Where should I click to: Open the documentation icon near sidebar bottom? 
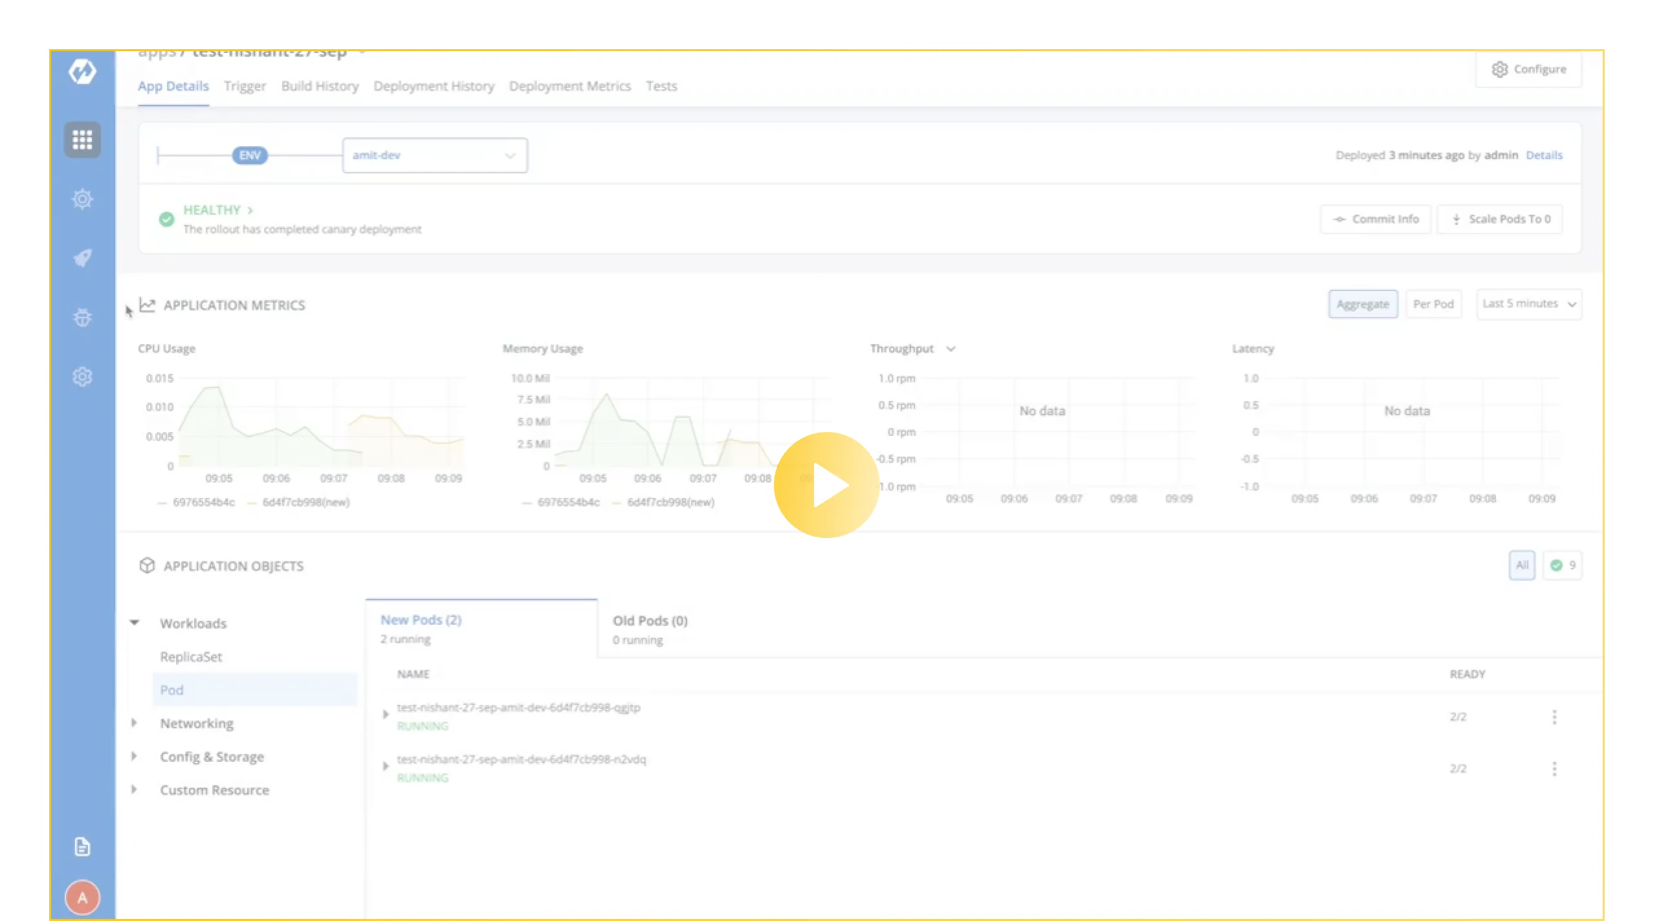[82, 846]
